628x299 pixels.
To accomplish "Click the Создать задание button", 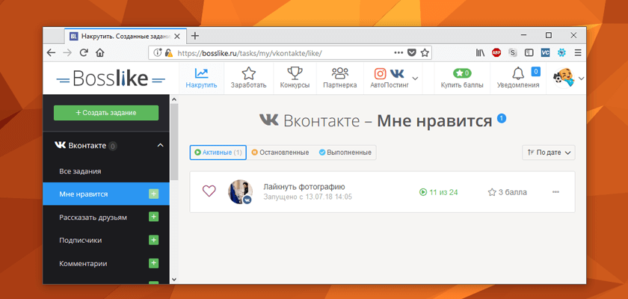I will pyautogui.click(x=106, y=113).
